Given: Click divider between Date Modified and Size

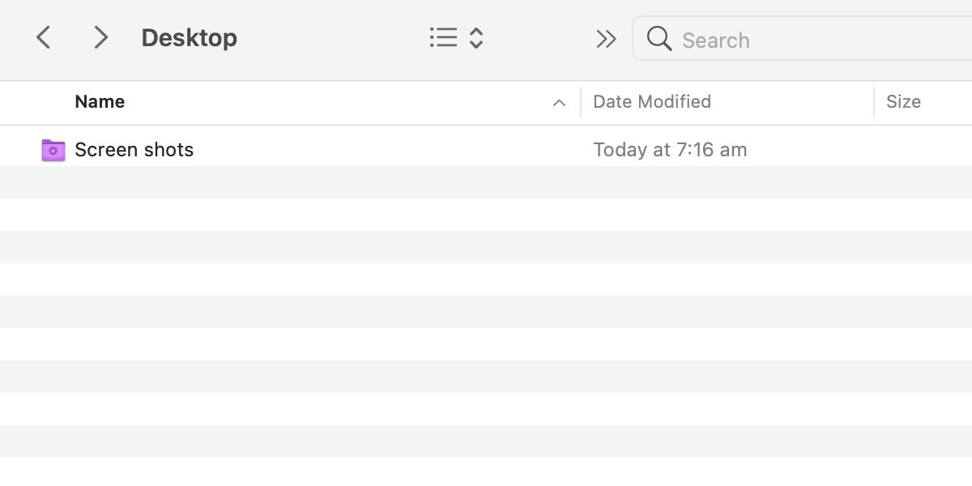Looking at the screenshot, I should tap(874, 102).
